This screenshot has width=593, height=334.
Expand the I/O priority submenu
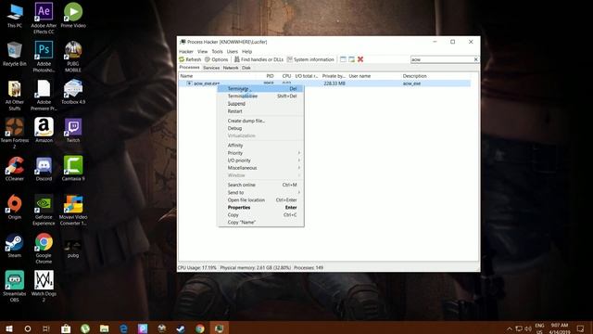pyautogui.click(x=260, y=161)
